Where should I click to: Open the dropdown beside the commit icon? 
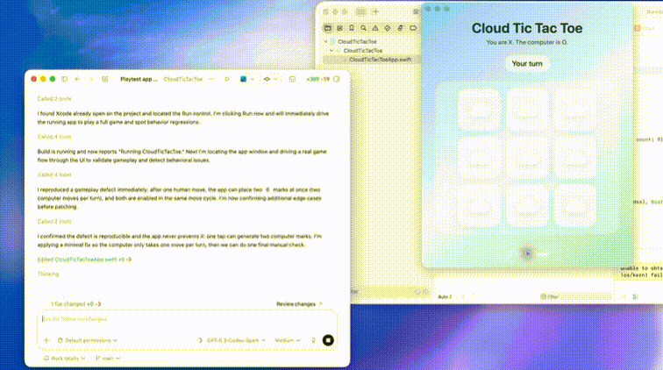click(x=275, y=79)
